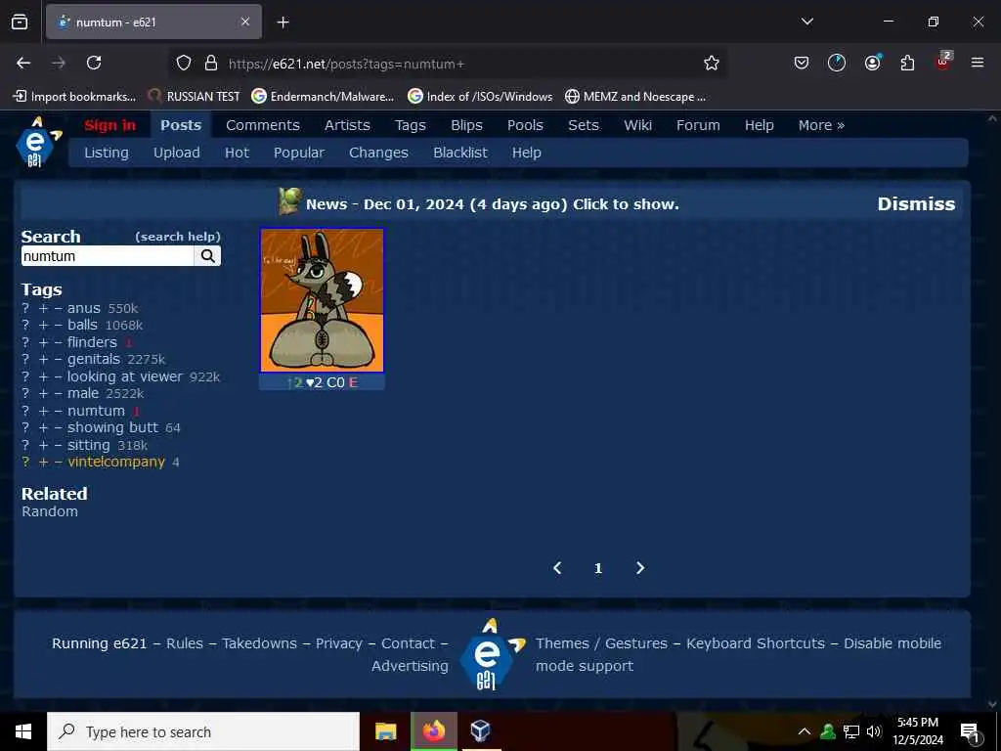Open the notification center tray icon
Screen dimensions: 1001x751
point(971,733)
